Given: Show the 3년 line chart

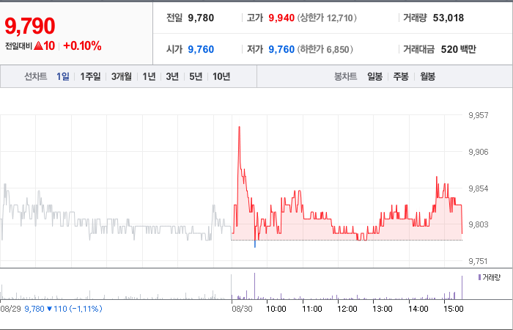Looking at the screenshot, I should 172,76.
